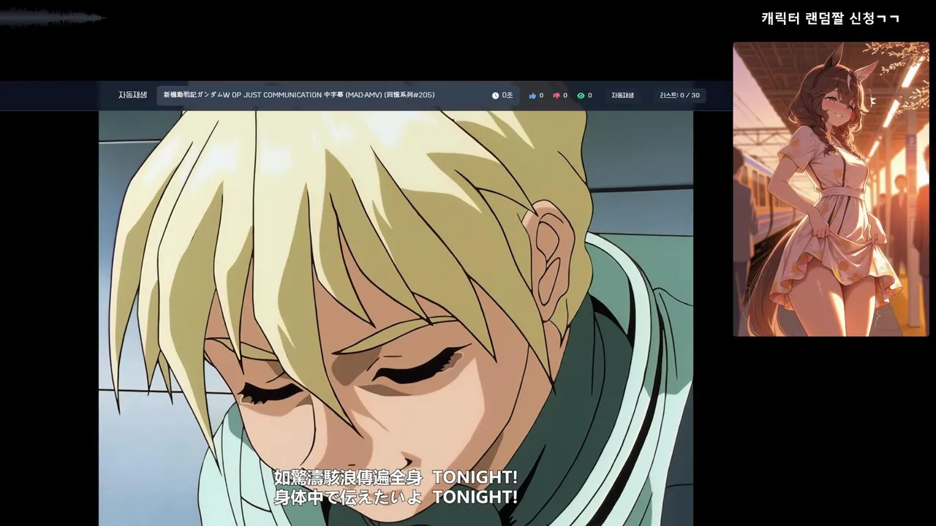Click the 자동재생 label left of the video title
936x526 pixels.
[x=132, y=95]
